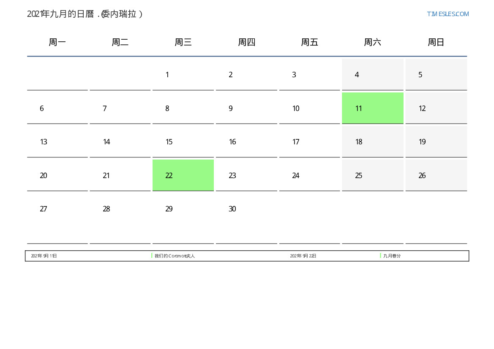Viewport: 494px width, 349px height.
Task: Select date 6 in the calendar
Action: (x=57, y=108)
